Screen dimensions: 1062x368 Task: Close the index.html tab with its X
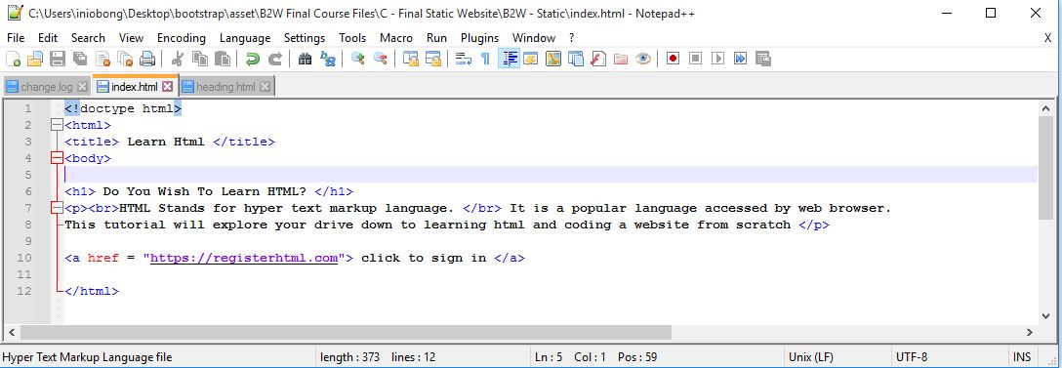tap(167, 87)
